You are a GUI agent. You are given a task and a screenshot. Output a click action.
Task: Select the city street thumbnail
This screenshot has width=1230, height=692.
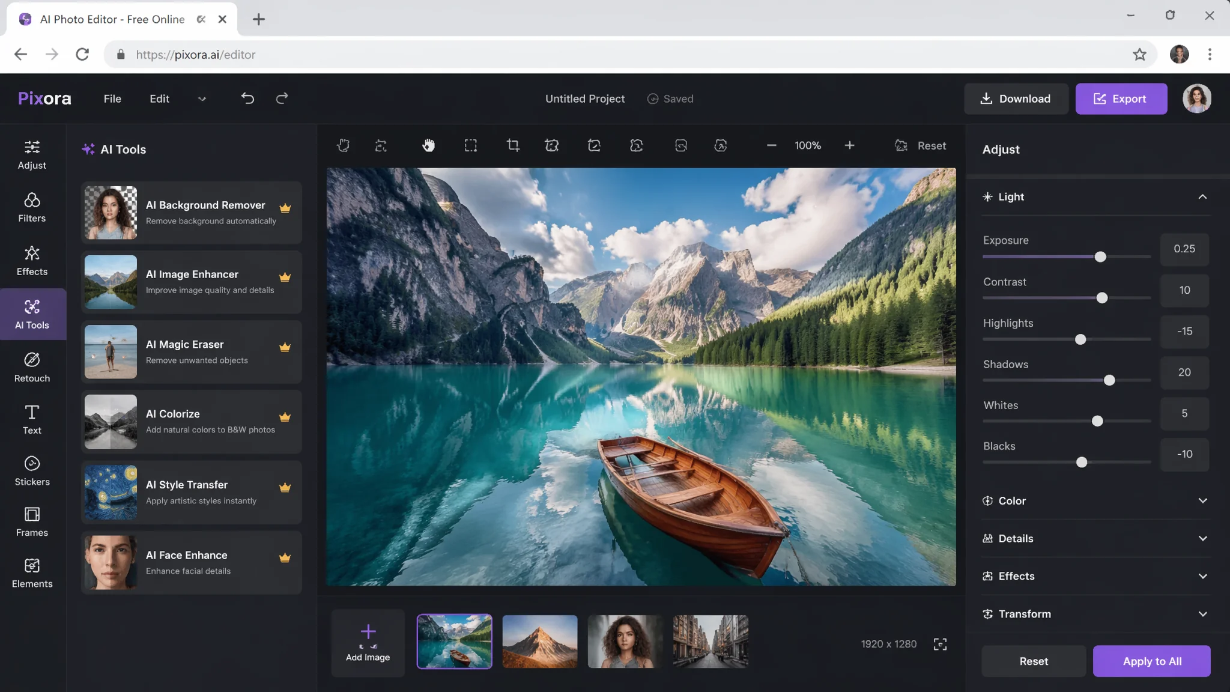point(710,642)
